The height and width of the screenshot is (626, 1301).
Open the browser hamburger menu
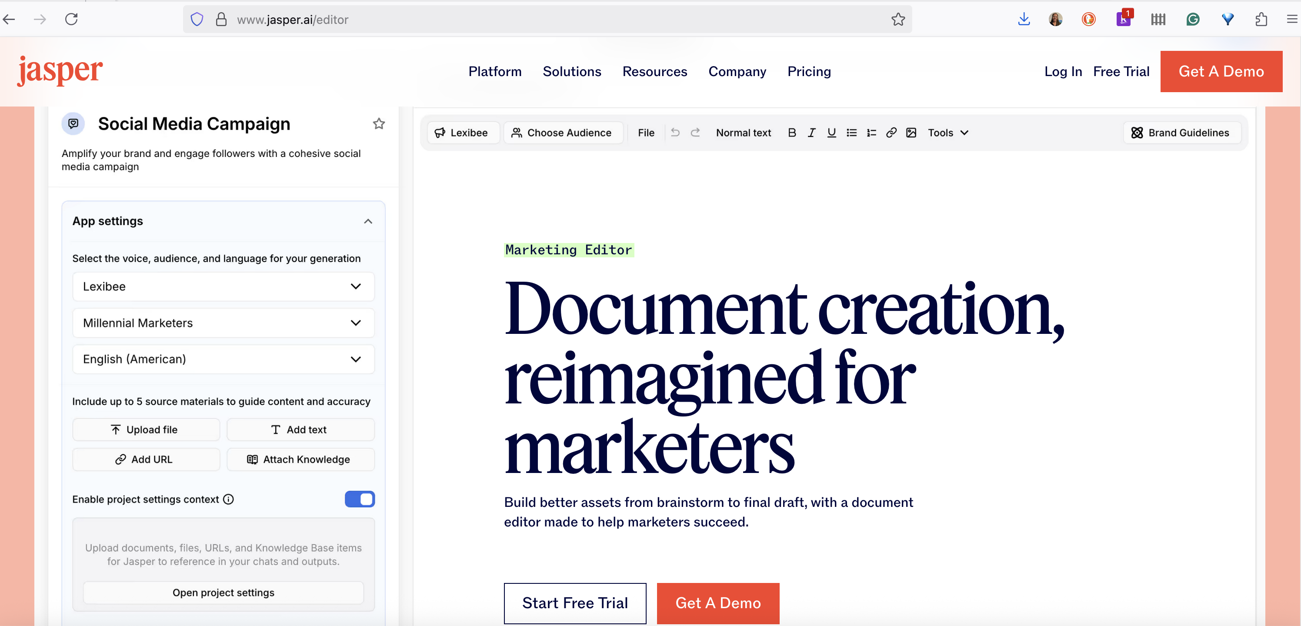coord(1291,20)
